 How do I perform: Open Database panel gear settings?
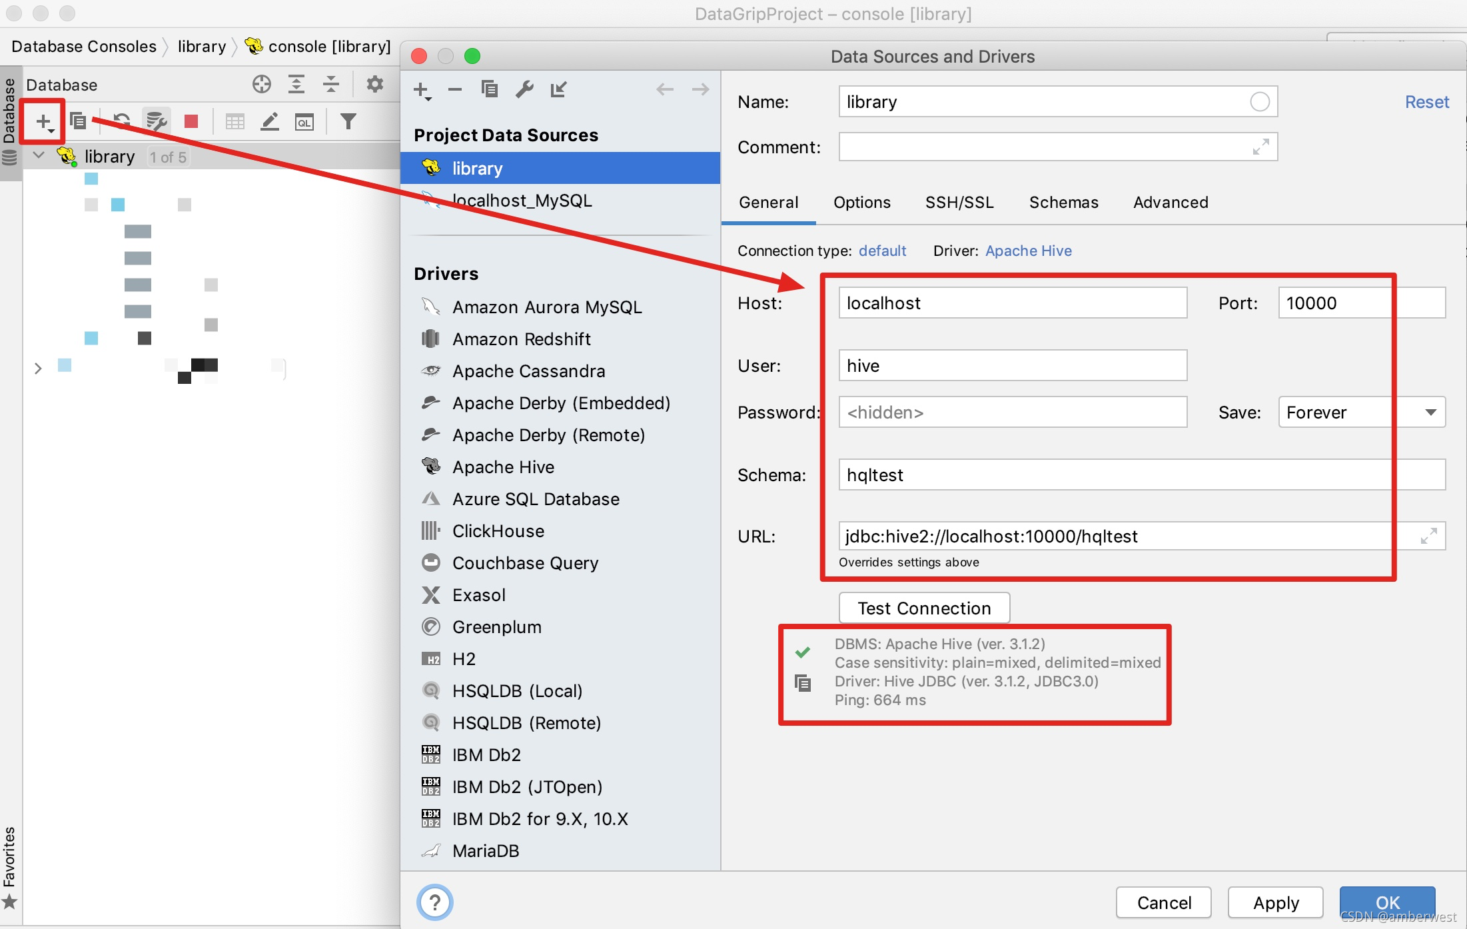(375, 84)
